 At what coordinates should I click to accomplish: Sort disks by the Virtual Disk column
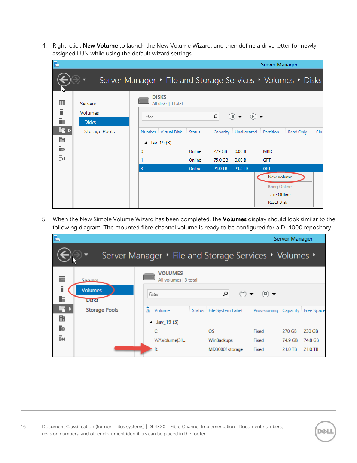pos(171,132)
